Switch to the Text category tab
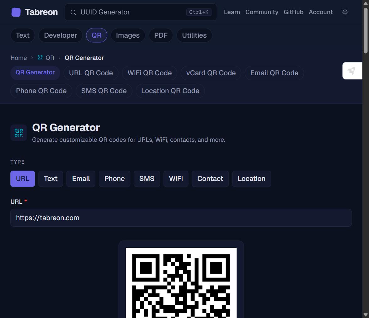 point(23,35)
